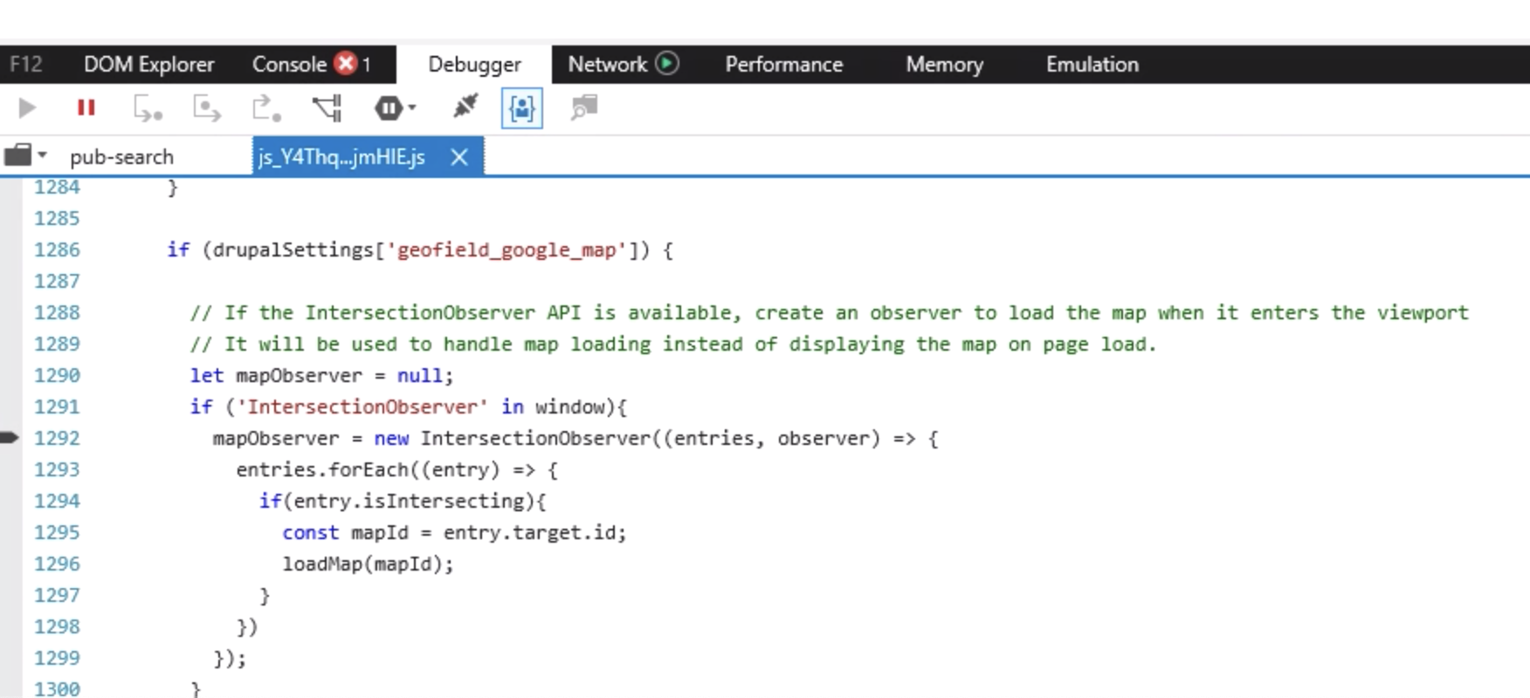1530x698 pixels.
Task: Click the Continue play button
Action: pyautogui.click(x=27, y=108)
